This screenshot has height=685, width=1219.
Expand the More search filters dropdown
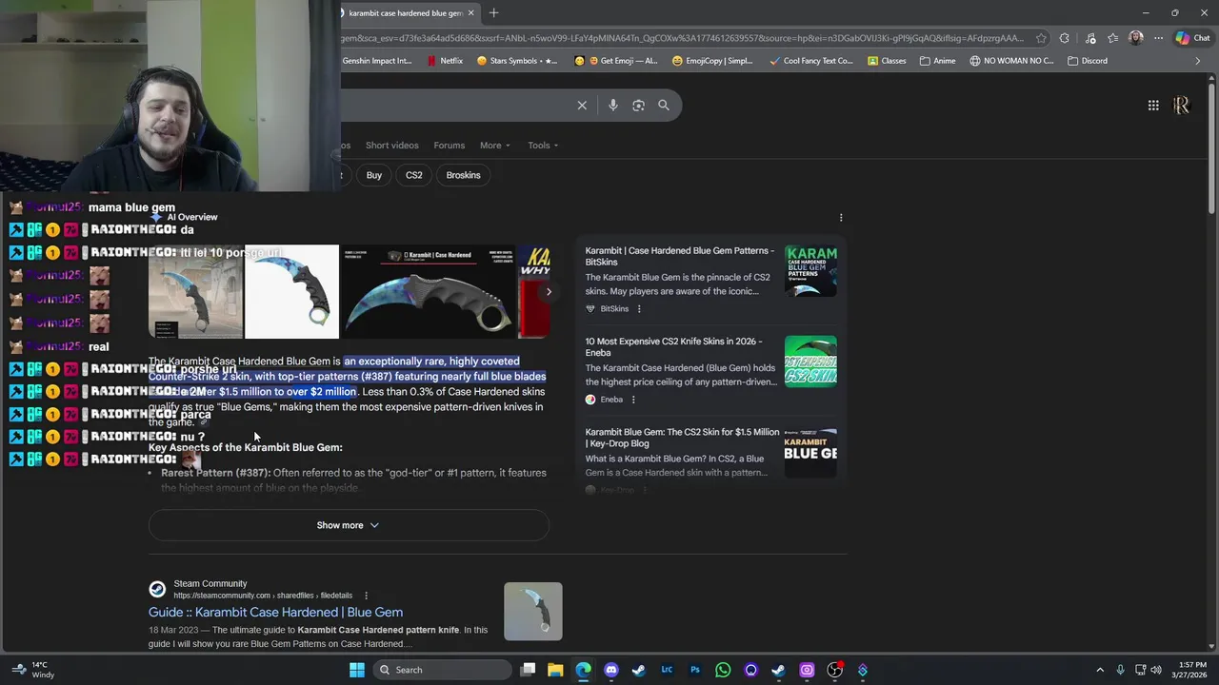[x=495, y=146]
